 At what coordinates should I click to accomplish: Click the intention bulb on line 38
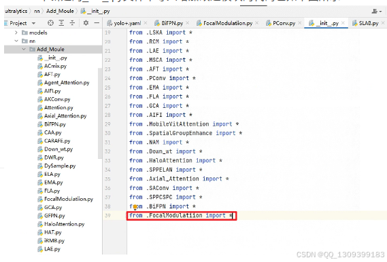coord(135,207)
